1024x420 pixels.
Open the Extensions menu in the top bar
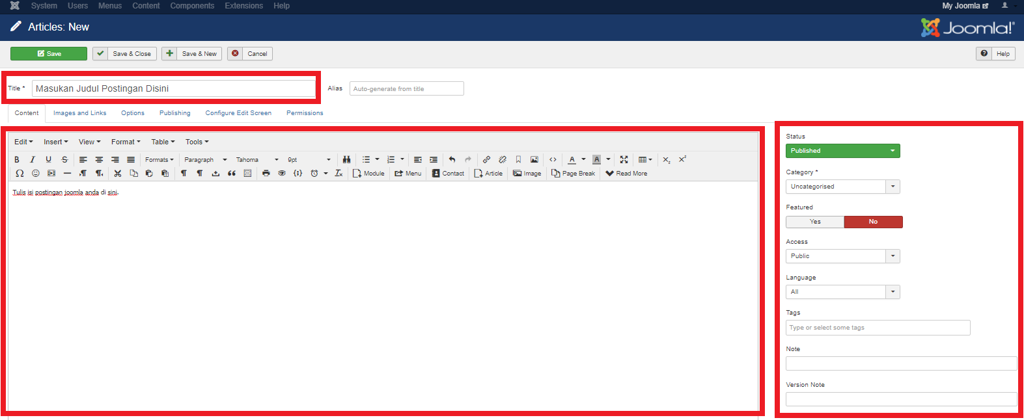coord(244,6)
